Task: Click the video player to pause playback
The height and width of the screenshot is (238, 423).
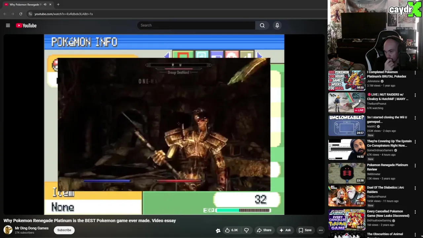Action: coord(164,124)
